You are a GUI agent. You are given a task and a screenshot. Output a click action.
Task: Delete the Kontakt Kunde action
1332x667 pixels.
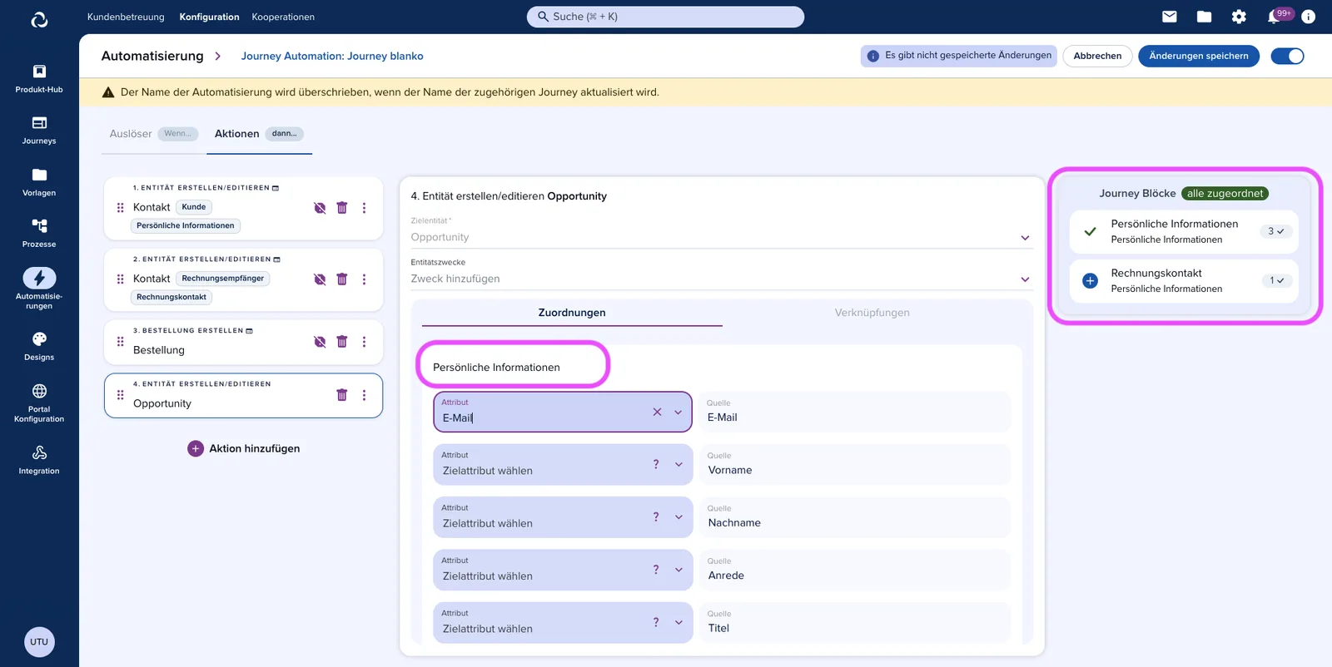pos(341,208)
